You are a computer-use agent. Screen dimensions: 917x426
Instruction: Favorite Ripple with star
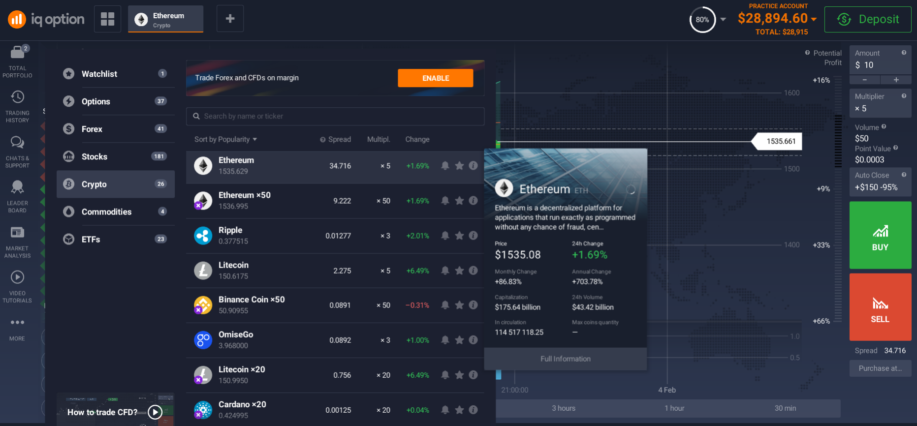point(459,236)
